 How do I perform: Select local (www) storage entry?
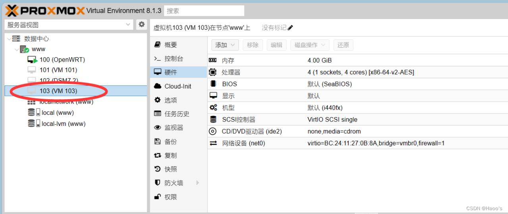click(58, 113)
